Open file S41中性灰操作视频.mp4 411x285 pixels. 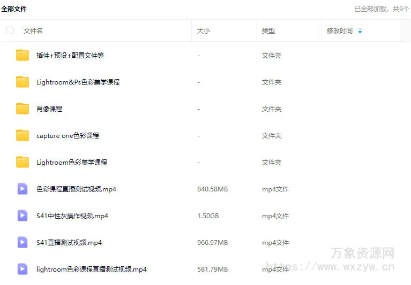click(72, 216)
